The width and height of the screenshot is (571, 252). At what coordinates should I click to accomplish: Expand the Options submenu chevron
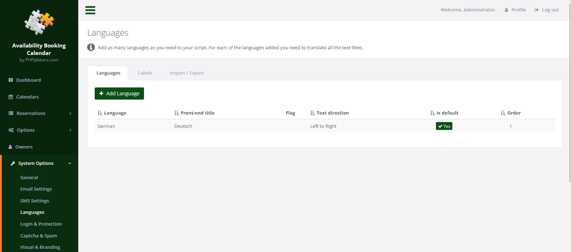(x=70, y=130)
